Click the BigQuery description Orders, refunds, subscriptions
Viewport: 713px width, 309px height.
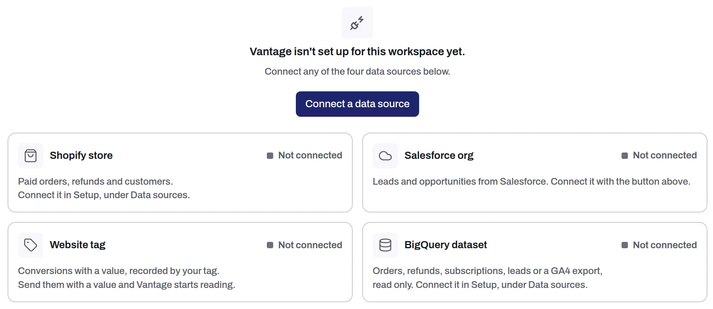(488, 271)
